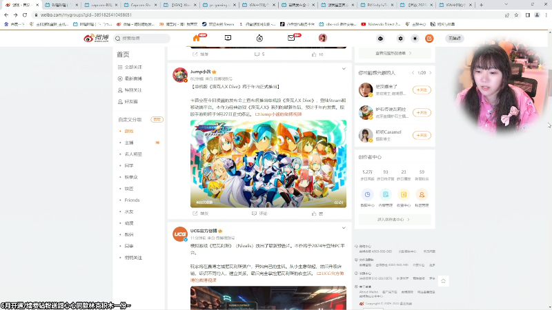Focus the Weibo search box

coord(142,38)
